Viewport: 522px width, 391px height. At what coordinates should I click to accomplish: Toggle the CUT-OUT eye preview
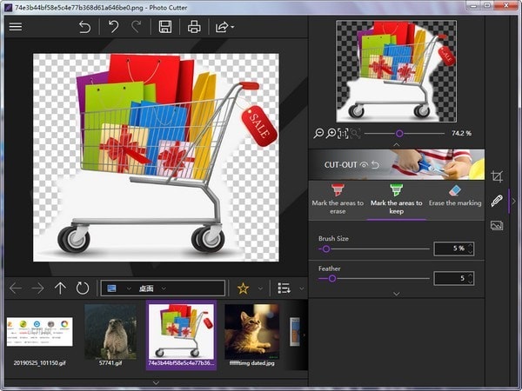pos(365,163)
